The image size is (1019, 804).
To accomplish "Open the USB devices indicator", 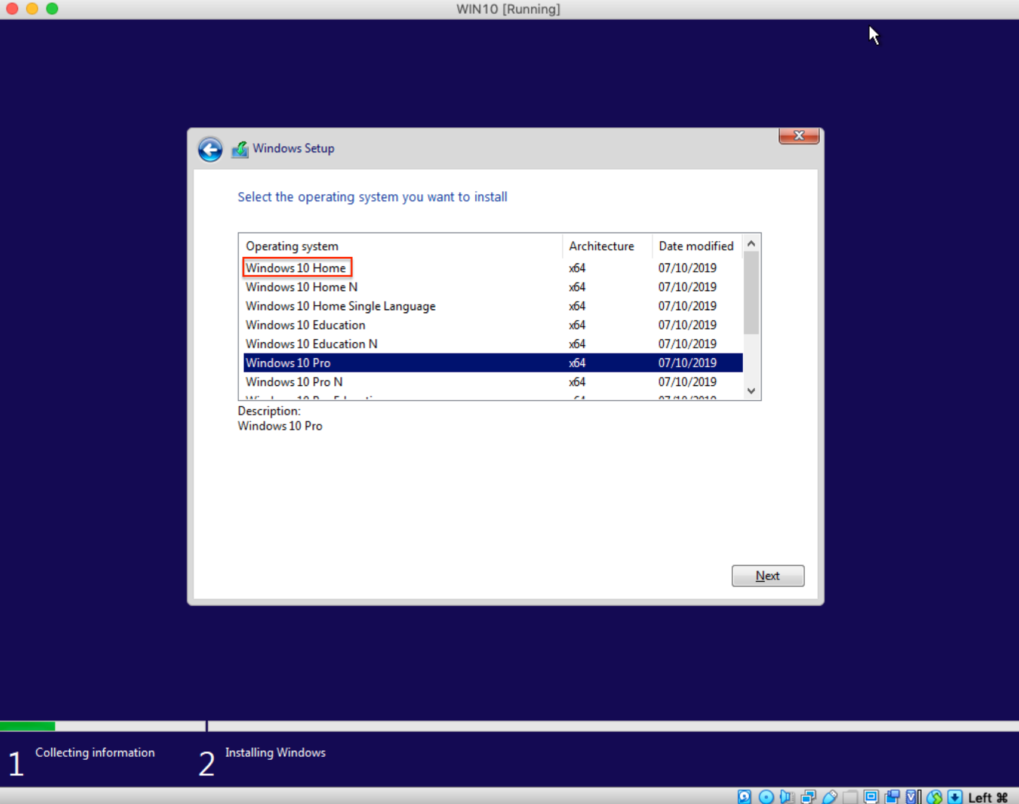I will point(829,796).
